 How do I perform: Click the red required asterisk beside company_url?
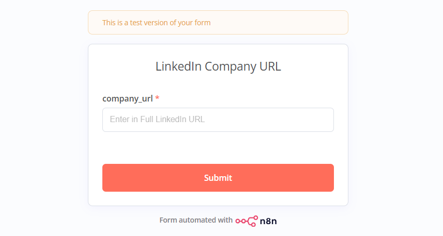[x=157, y=98]
